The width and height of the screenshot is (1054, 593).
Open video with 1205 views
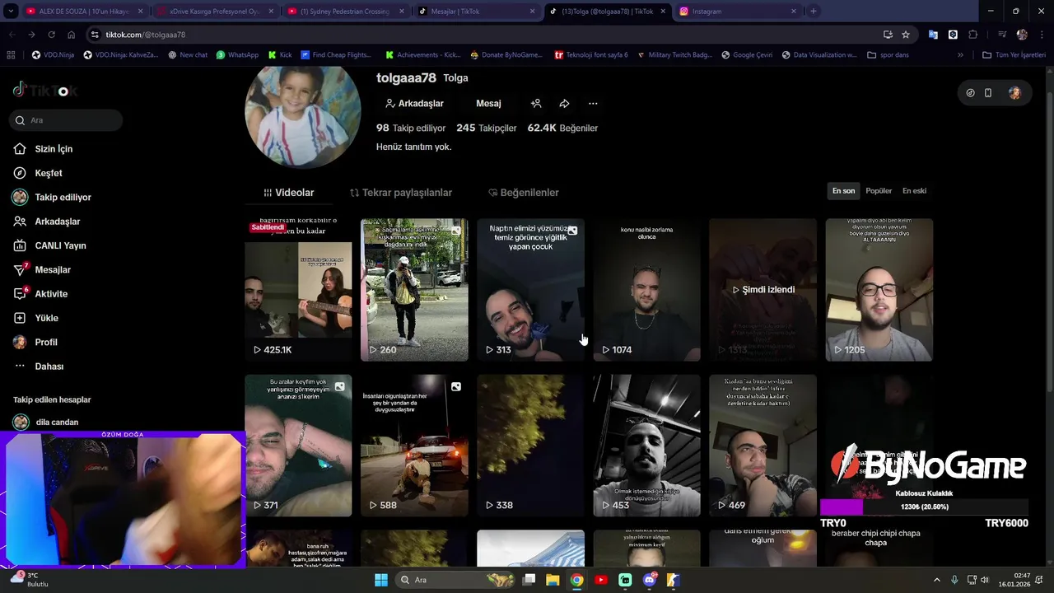tap(879, 289)
